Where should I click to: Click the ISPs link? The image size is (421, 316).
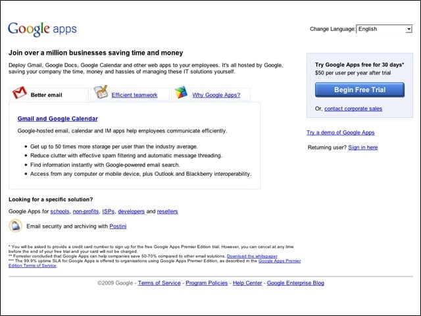tap(108, 211)
